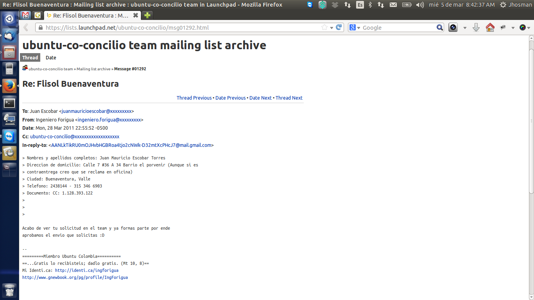534x300 pixels.
Task: Follow the Date Previous link
Action: coord(231,98)
